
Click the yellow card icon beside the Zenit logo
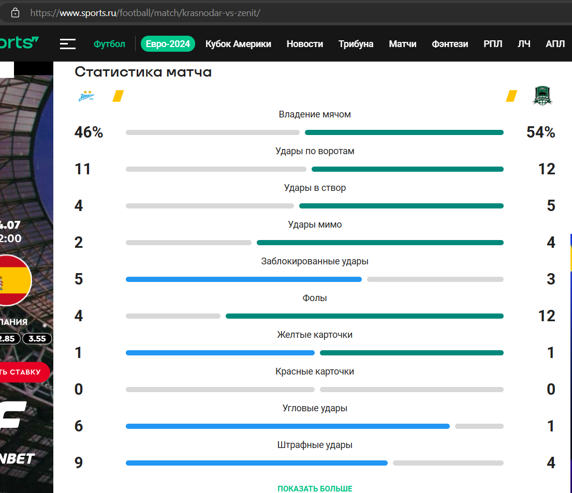click(118, 96)
